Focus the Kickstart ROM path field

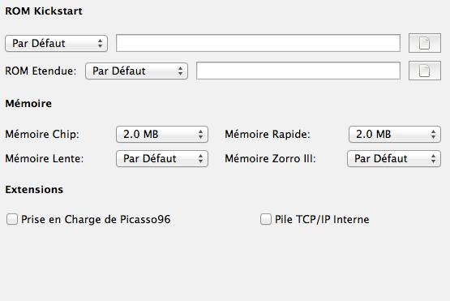pos(258,43)
